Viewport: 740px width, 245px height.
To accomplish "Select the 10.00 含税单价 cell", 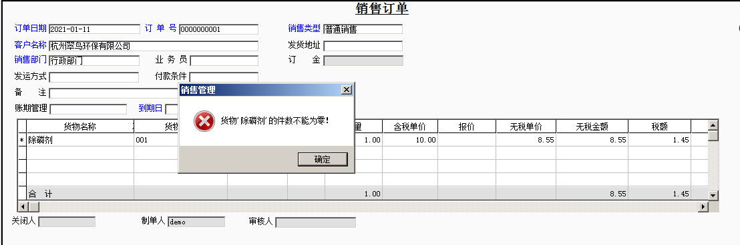I will point(409,140).
